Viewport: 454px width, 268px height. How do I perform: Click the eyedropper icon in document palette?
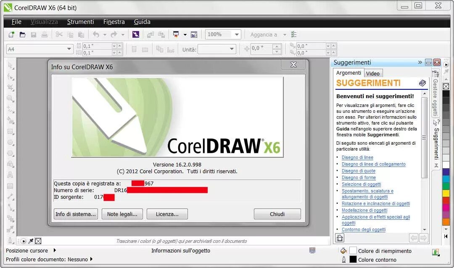(31, 241)
